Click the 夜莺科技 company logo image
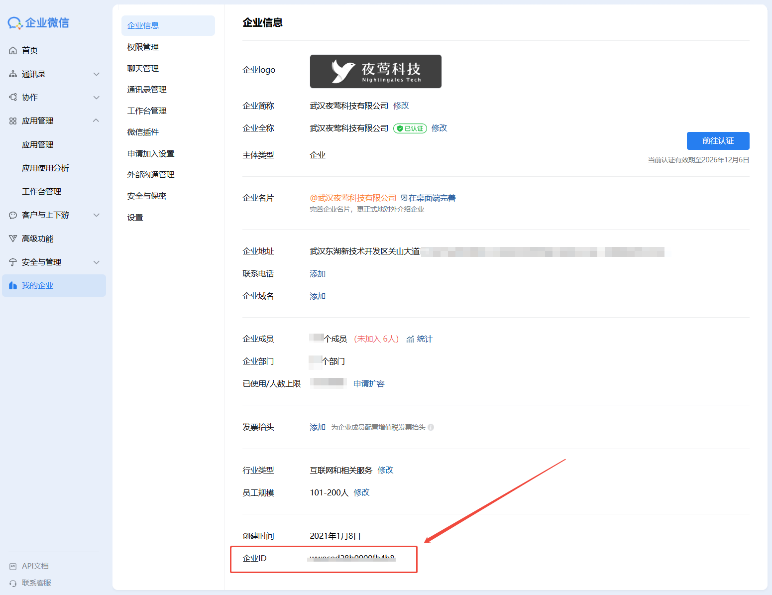The height and width of the screenshot is (595, 772). (375, 71)
